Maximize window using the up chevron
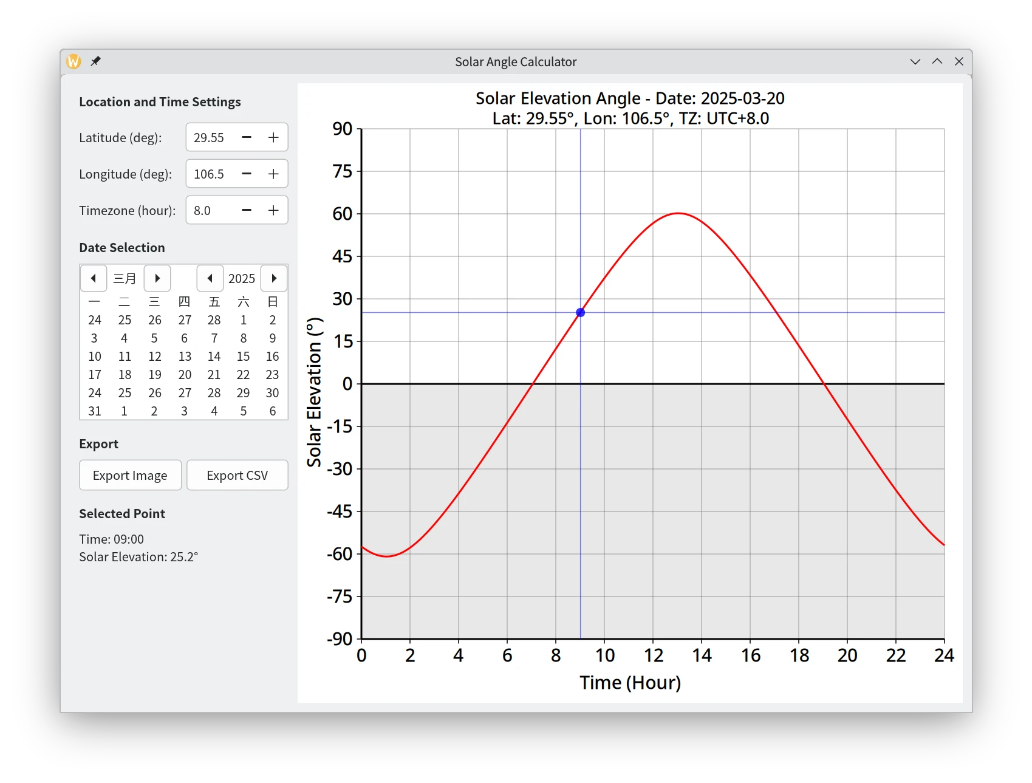This screenshot has width=1032, height=783. [937, 61]
